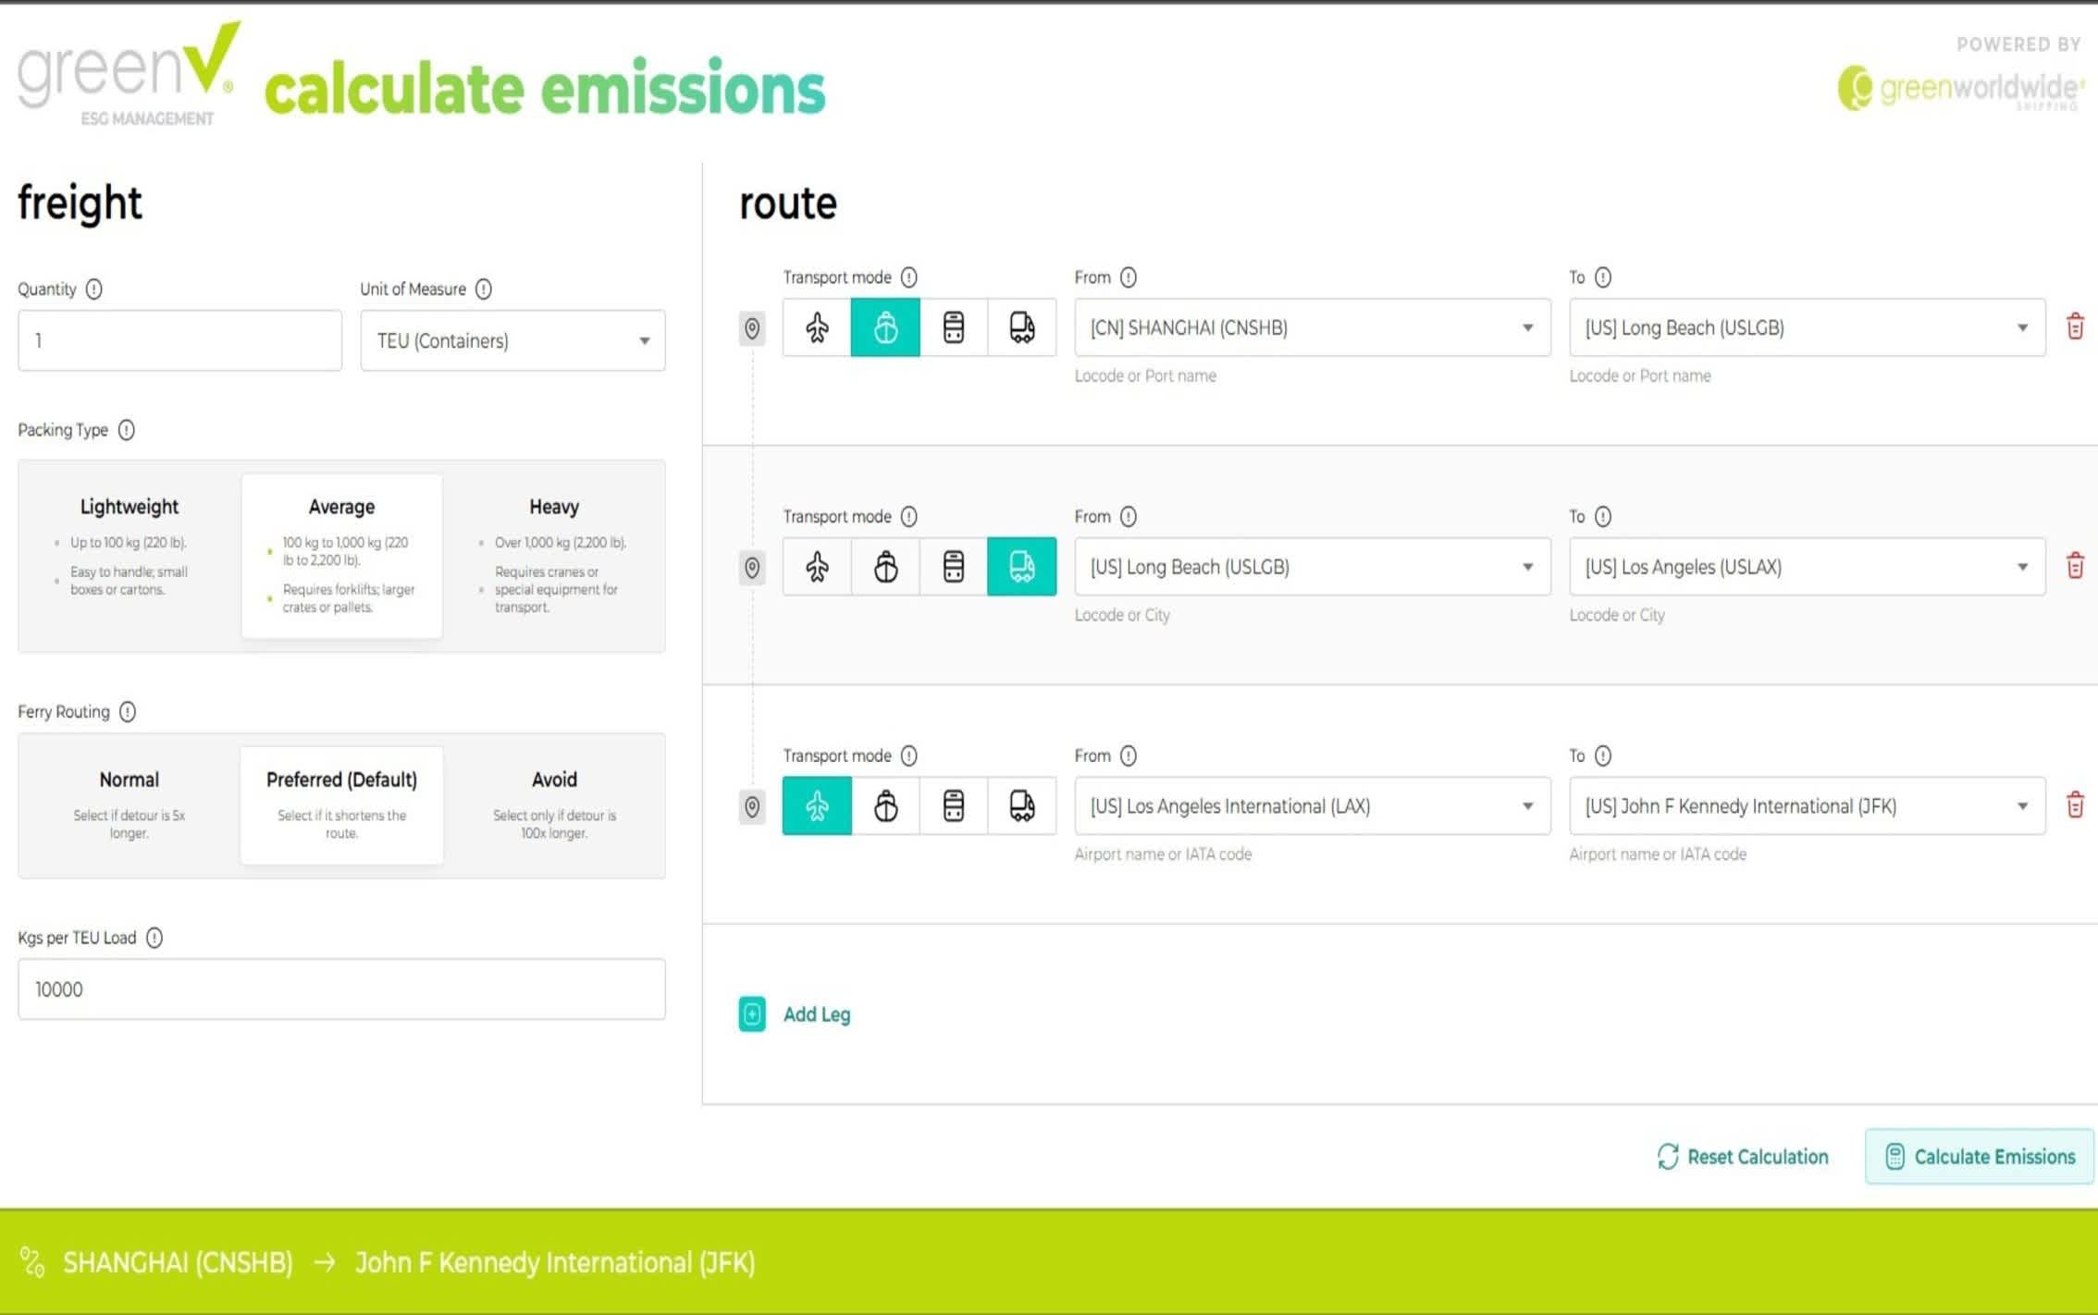Select ship transport for the Long Beach leg
Image resolution: width=2098 pixels, height=1315 pixels.
885,567
